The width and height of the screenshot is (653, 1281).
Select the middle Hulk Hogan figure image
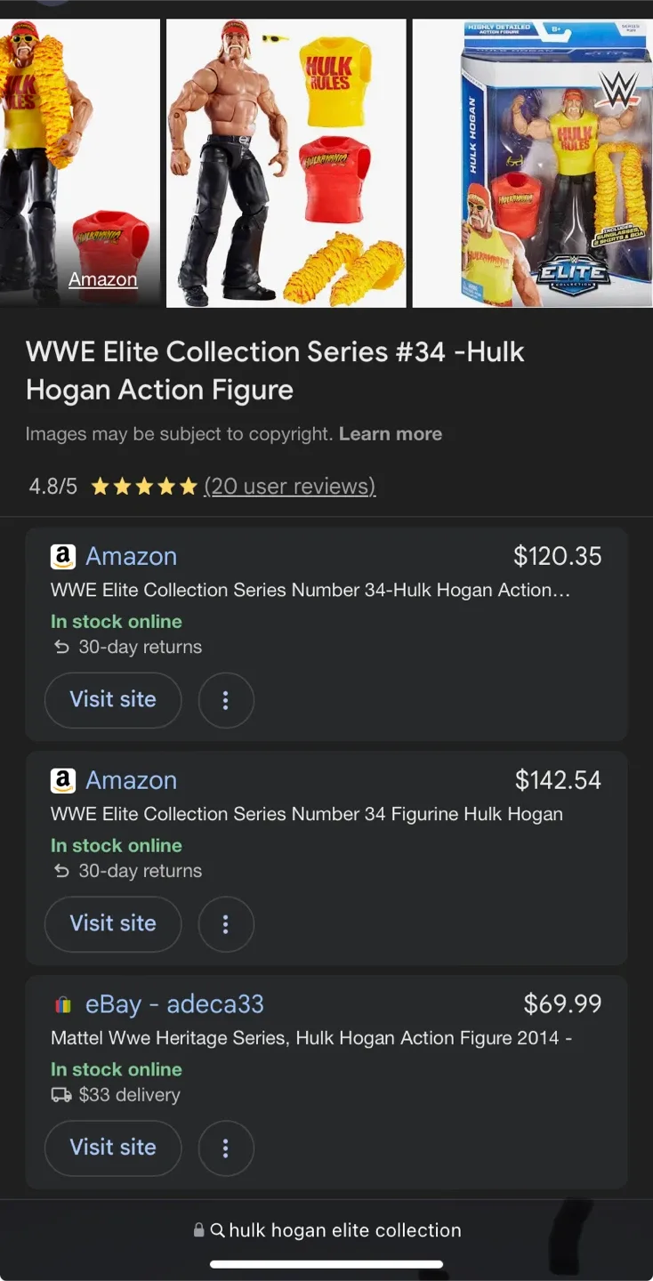click(285, 161)
